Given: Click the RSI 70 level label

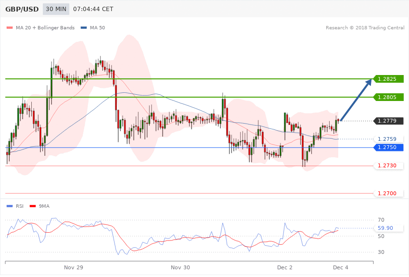Looking at the screenshot, I should coord(381,220).
